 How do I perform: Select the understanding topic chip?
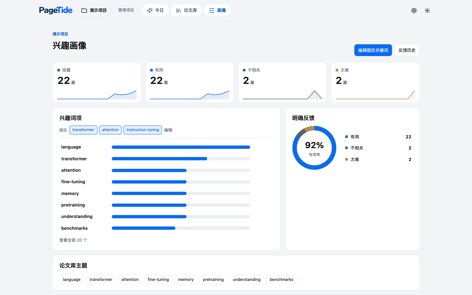point(247,279)
